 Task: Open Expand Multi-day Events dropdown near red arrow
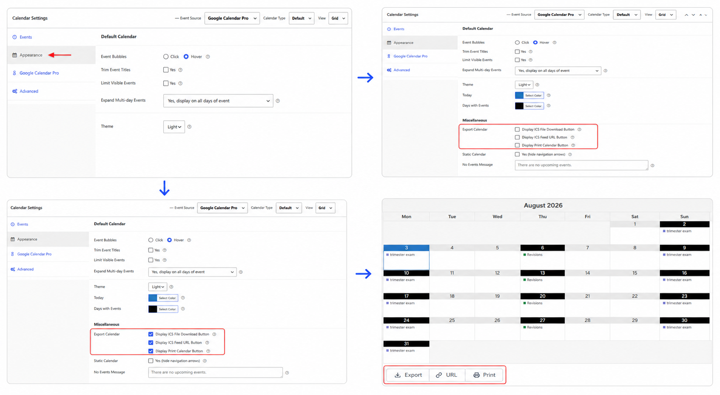[218, 101]
